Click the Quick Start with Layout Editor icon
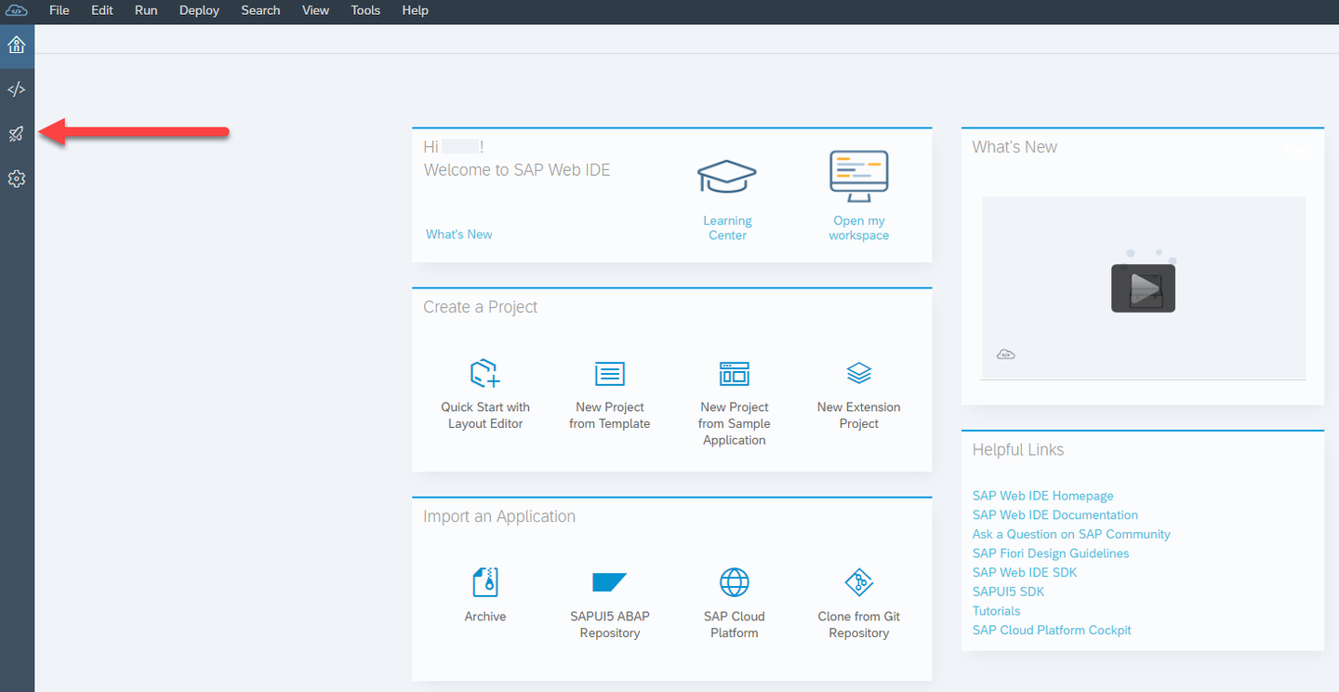The image size is (1339, 692). click(x=485, y=374)
